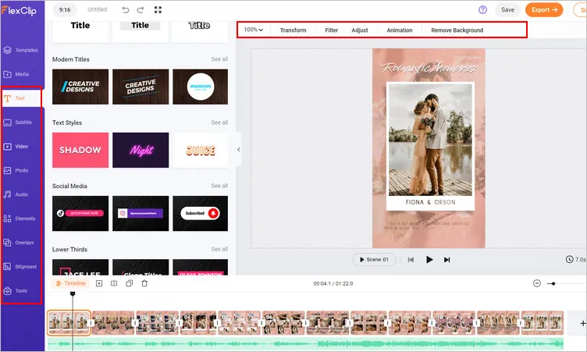Click the add scene timeline icon
Viewport: 587px width, 352px height.
99,283
